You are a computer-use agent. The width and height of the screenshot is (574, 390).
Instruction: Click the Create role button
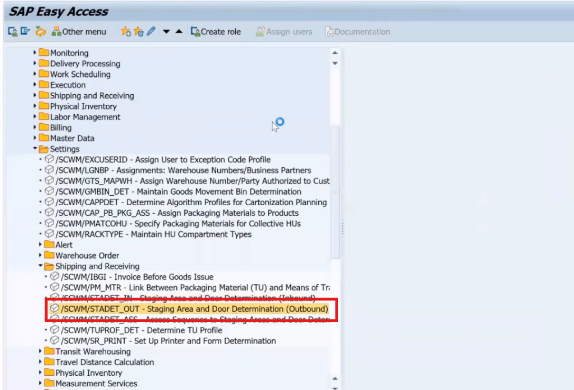[216, 32]
